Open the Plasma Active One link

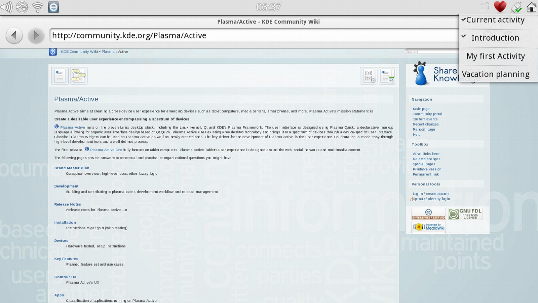pyautogui.click(x=106, y=150)
